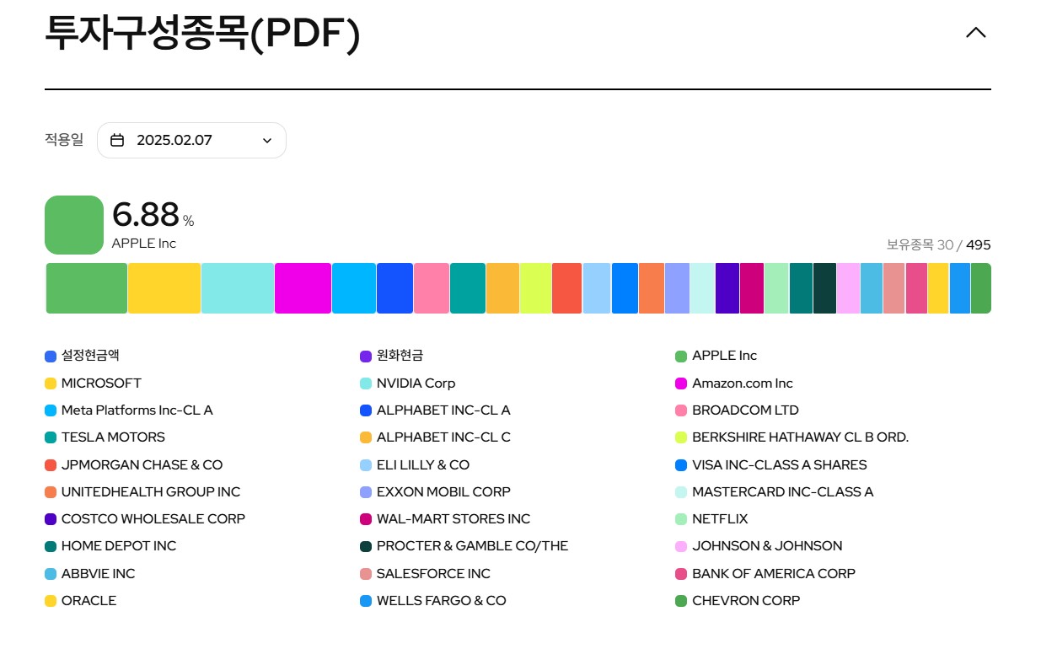Open the 2025.02.07 date dropdown
The image size is (1041, 649).
coord(191,140)
